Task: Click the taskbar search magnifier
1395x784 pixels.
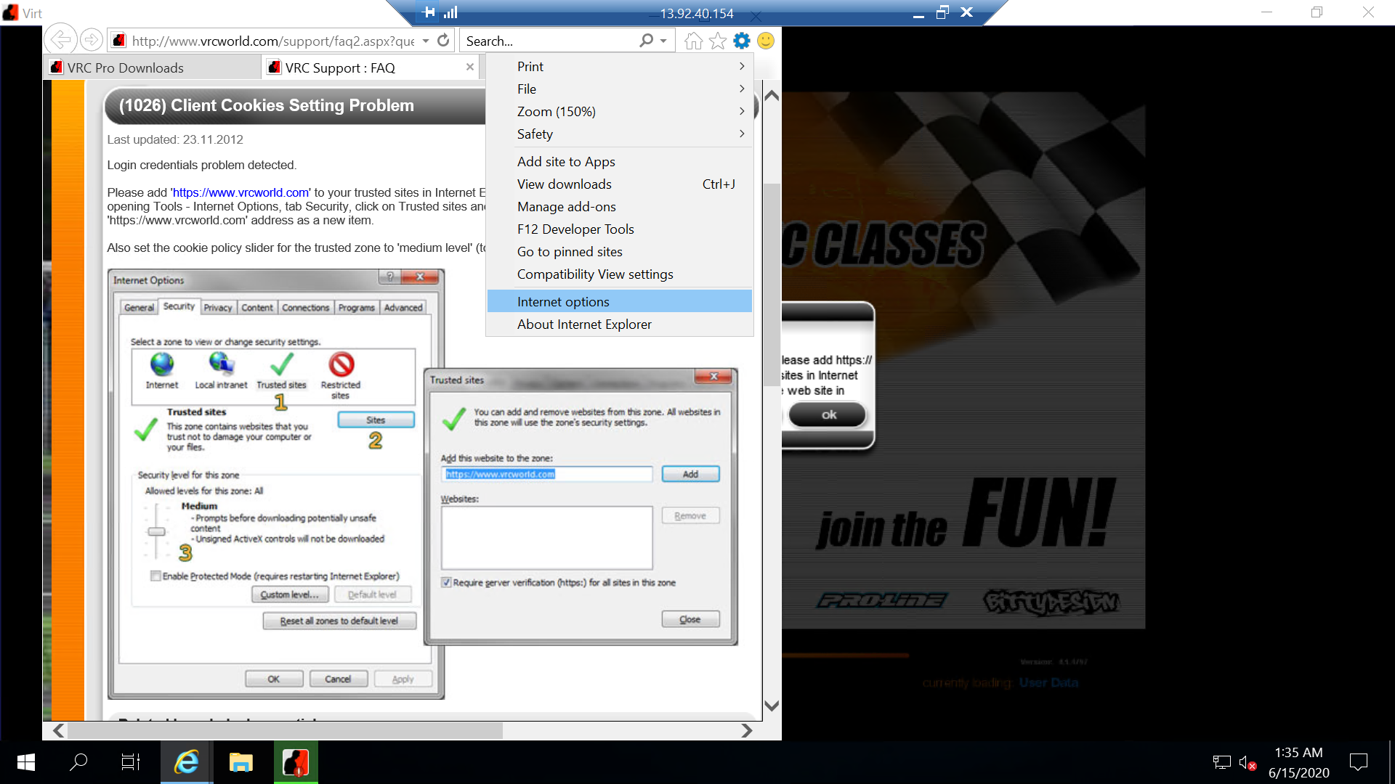Action: (x=78, y=762)
